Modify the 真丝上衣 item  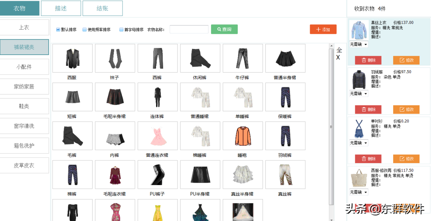click(x=406, y=60)
